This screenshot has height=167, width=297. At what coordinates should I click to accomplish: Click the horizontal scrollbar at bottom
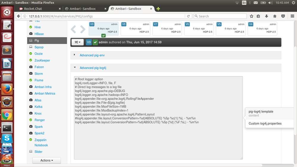click(138, 165)
